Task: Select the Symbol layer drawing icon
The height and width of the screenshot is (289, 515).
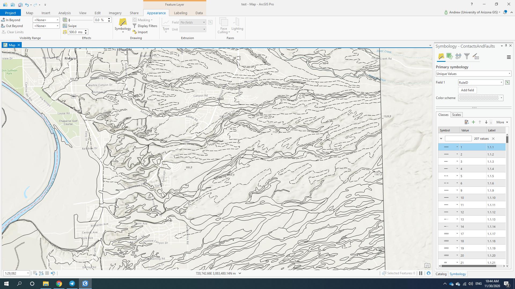Action: point(458,56)
